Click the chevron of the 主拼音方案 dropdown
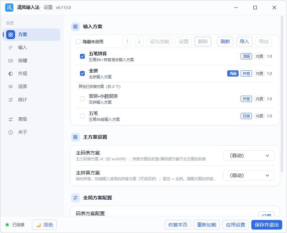Image resolution: width=287 pixels, height=233 pixels. (x=267, y=176)
